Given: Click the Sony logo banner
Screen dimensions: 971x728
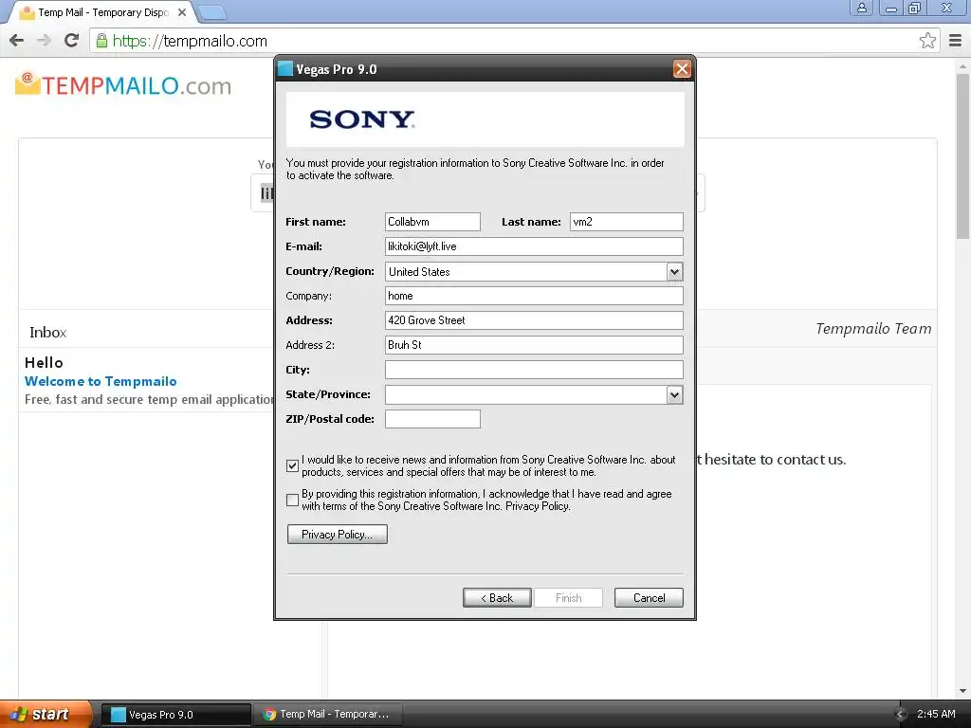Looking at the screenshot, I should (485, 119).
